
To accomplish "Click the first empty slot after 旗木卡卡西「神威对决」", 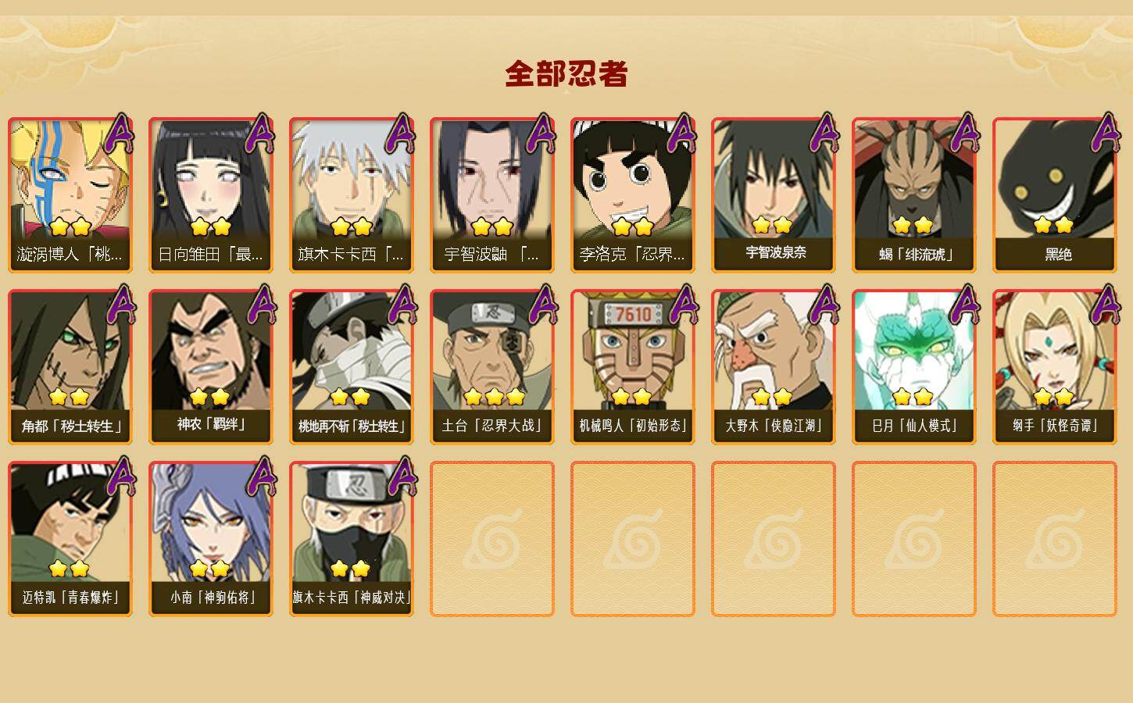I will coord(492,539).
